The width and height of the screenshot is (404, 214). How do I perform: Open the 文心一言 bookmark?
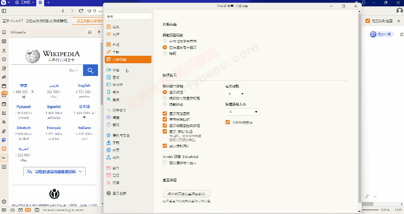[x=382, y=34]
